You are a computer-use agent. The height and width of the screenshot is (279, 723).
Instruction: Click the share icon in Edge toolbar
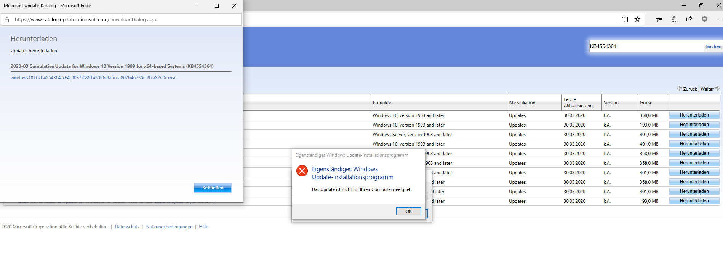(689, 19)
